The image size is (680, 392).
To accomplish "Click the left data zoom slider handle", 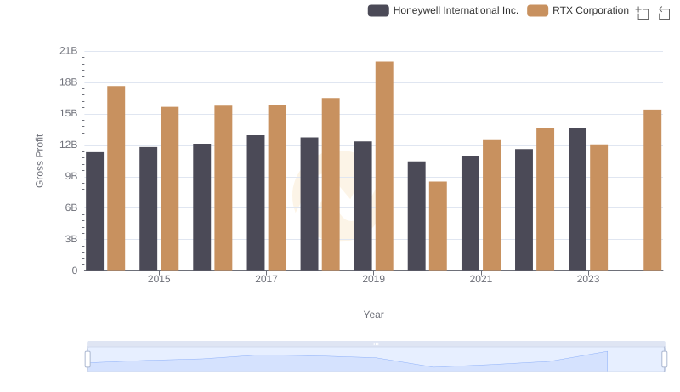I will [x=88, y=360].
